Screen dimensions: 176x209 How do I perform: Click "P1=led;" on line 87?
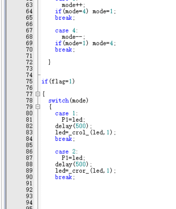[x=73, y=158]
